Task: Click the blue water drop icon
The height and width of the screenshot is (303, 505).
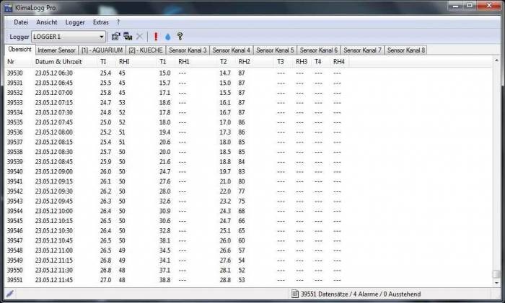Action: 167,36
